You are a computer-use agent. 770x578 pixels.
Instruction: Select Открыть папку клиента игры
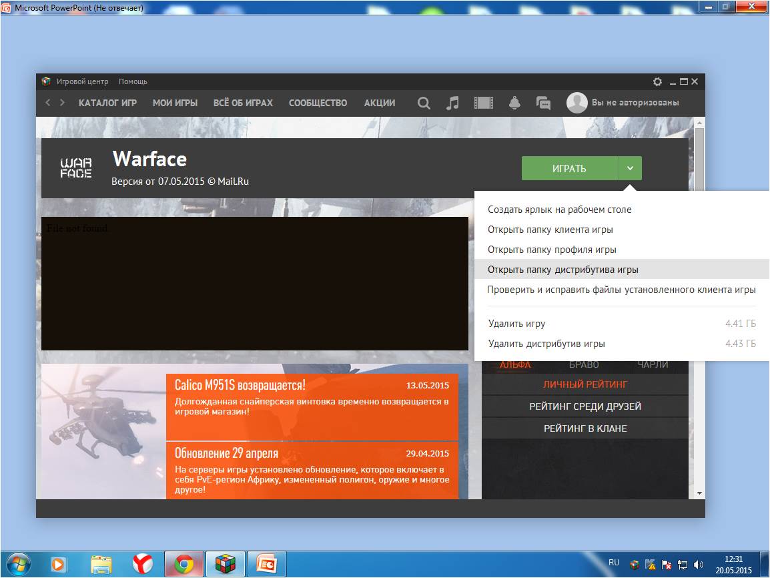coord(622,230)
